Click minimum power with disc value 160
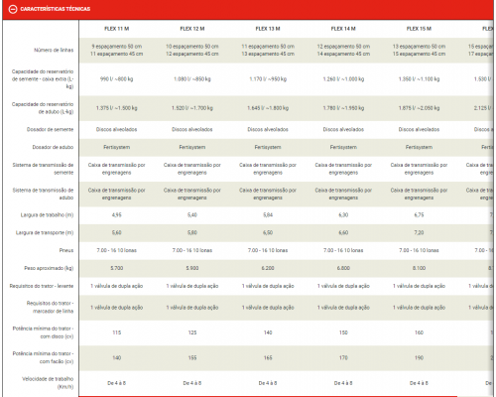The image size is (496, 397). point(419,332)
